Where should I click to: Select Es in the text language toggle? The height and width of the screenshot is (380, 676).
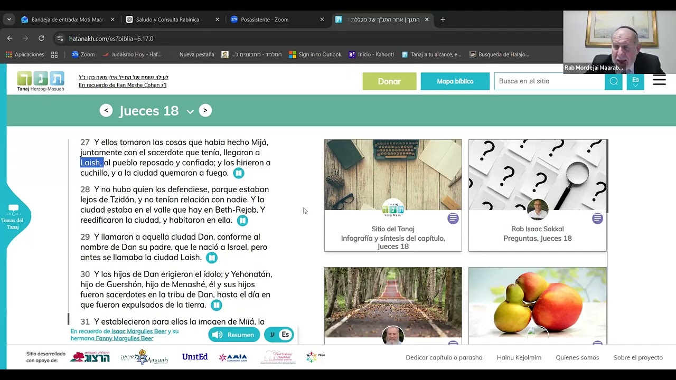[x=285, y=335]
